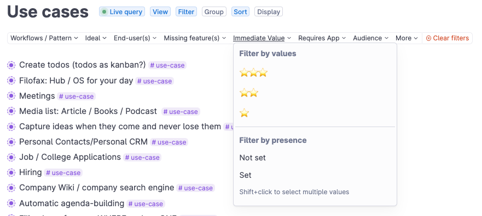482x216 pixels.
Task: Select the single-star filter value
Action: [x=244, y=113]
